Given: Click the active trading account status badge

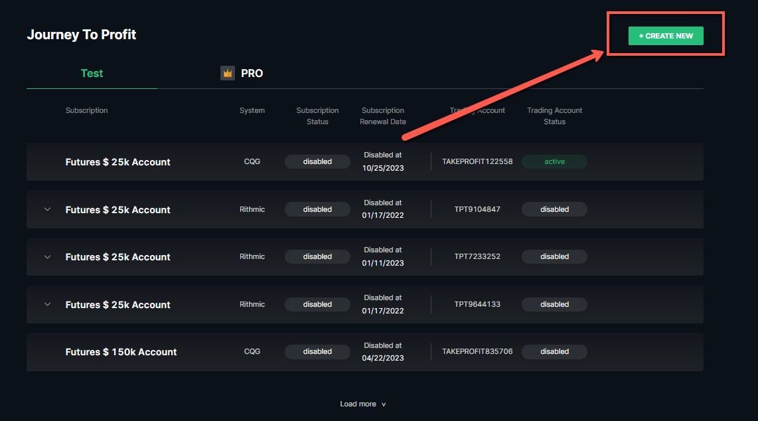Looking at the screenshot, I should 554,161.
